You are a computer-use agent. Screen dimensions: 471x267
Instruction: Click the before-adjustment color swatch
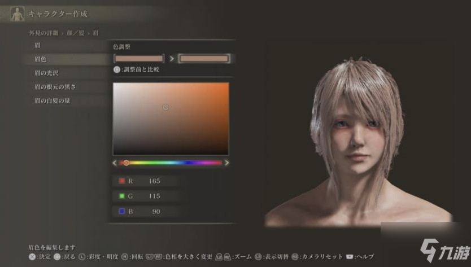(139, 59)
